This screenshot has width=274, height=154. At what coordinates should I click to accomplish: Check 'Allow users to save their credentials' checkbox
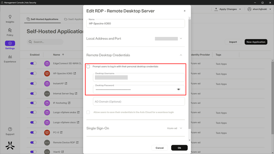pos(88,112)
